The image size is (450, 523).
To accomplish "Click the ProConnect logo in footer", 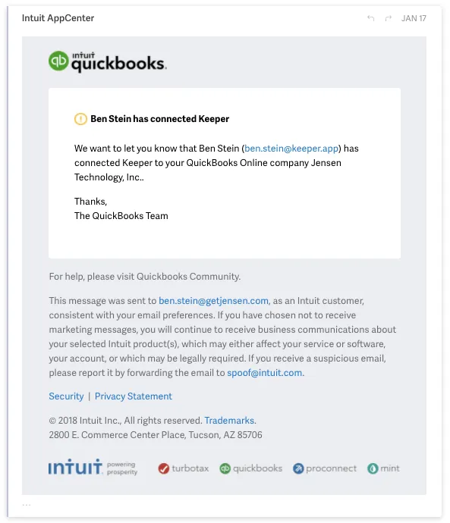I will click(325, 468).
